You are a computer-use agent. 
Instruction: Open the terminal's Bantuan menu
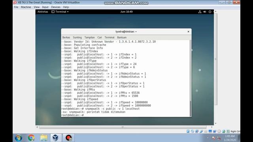122,37
